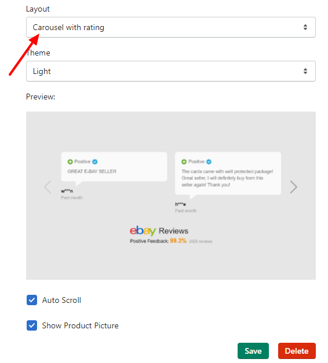Click the 99.3% positive feedback percentage
The image size is (328, 363).
(178, 241)
